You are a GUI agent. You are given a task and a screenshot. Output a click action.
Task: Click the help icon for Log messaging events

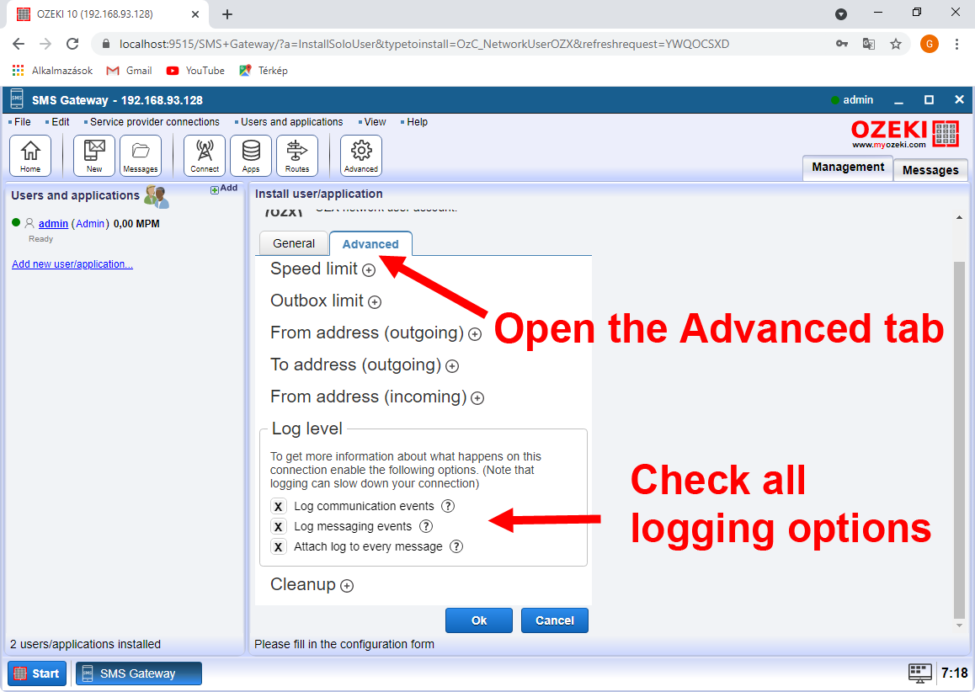coord(426,526)
